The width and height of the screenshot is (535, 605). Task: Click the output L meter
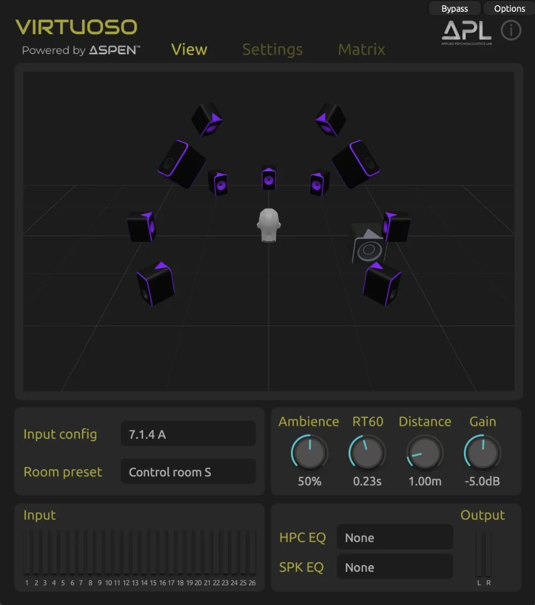[479, 554]
